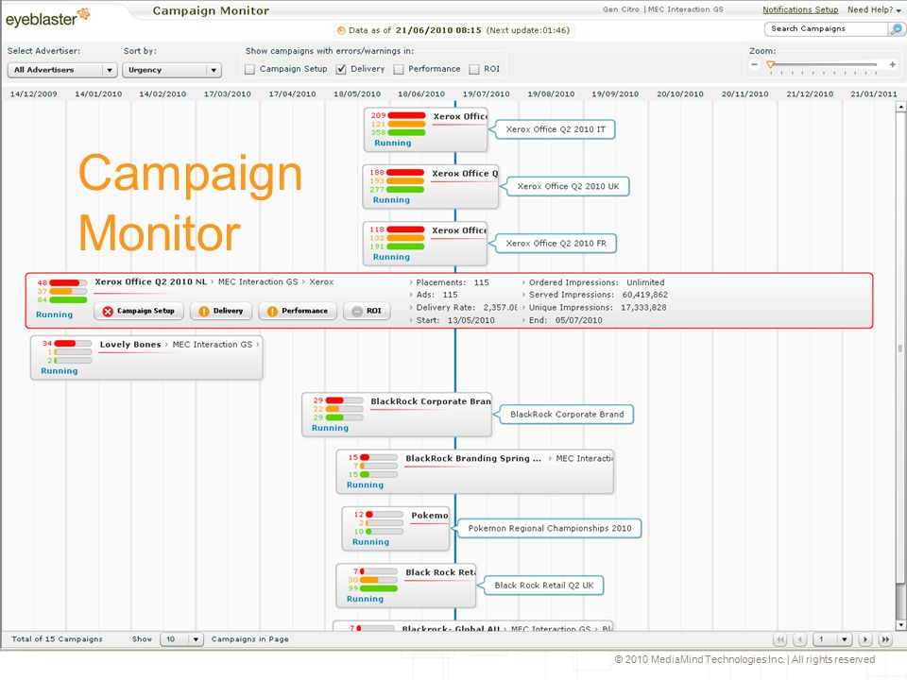Click orange bar in Xerox Office NL row
This screenshot has height=680, width=907.
tap(68, 292)
